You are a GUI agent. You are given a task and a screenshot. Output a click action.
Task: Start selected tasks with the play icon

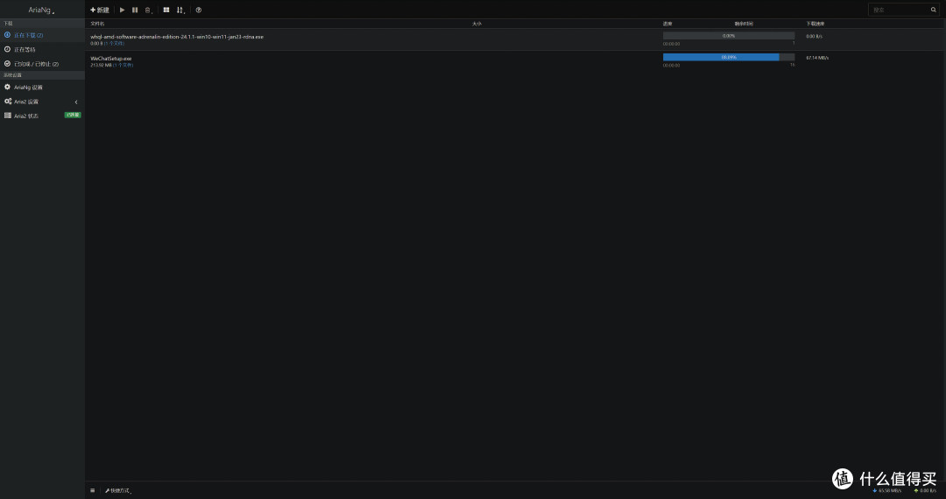click(122, 11)
